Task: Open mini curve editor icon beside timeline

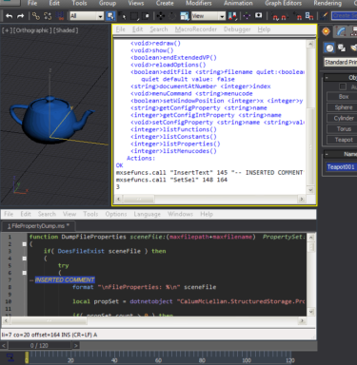Action: tap(10, 357)
